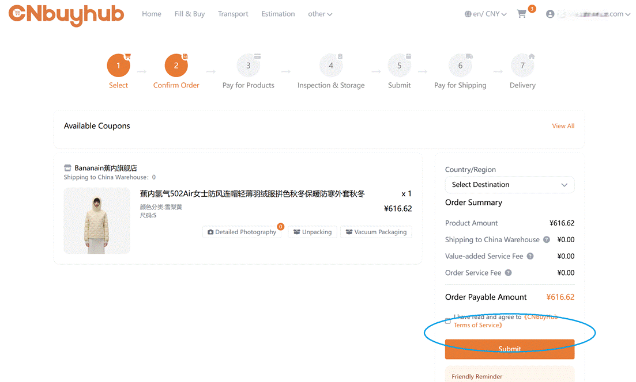Click help icon beside Value-added Service Fee
The image size is (636, 382).
(530, 257)
